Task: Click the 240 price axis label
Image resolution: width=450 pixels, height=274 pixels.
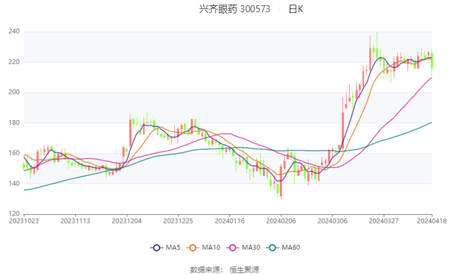Action: (x=14, y=31)
